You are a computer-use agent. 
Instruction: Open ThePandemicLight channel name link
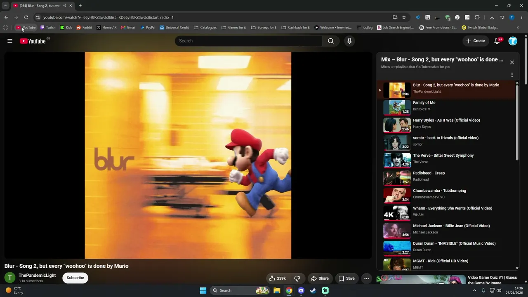[37, 276]
